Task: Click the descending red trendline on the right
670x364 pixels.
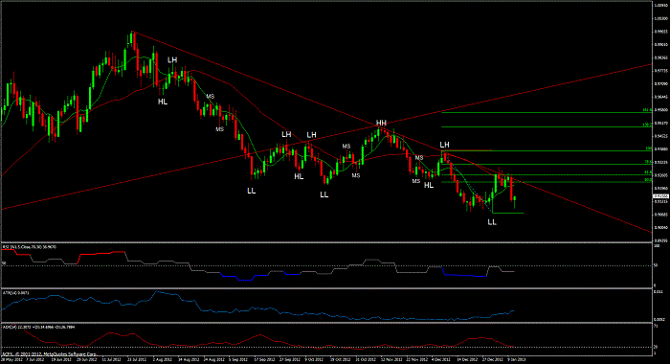Action: coord(598,212)
